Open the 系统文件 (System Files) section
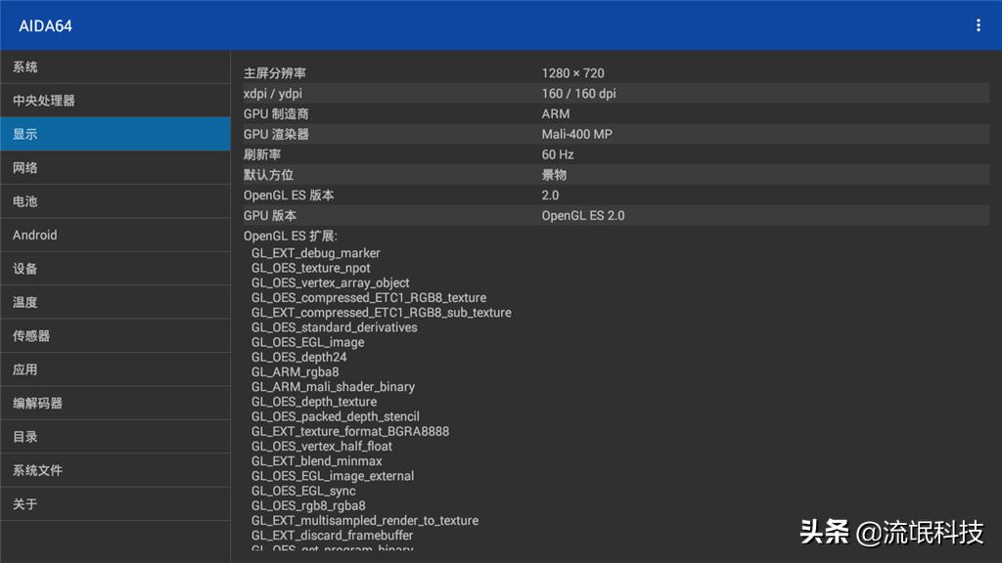Image resolution: width=1002 pixels, height=563 pixels. pyautogui.click(x=115, y=470)
